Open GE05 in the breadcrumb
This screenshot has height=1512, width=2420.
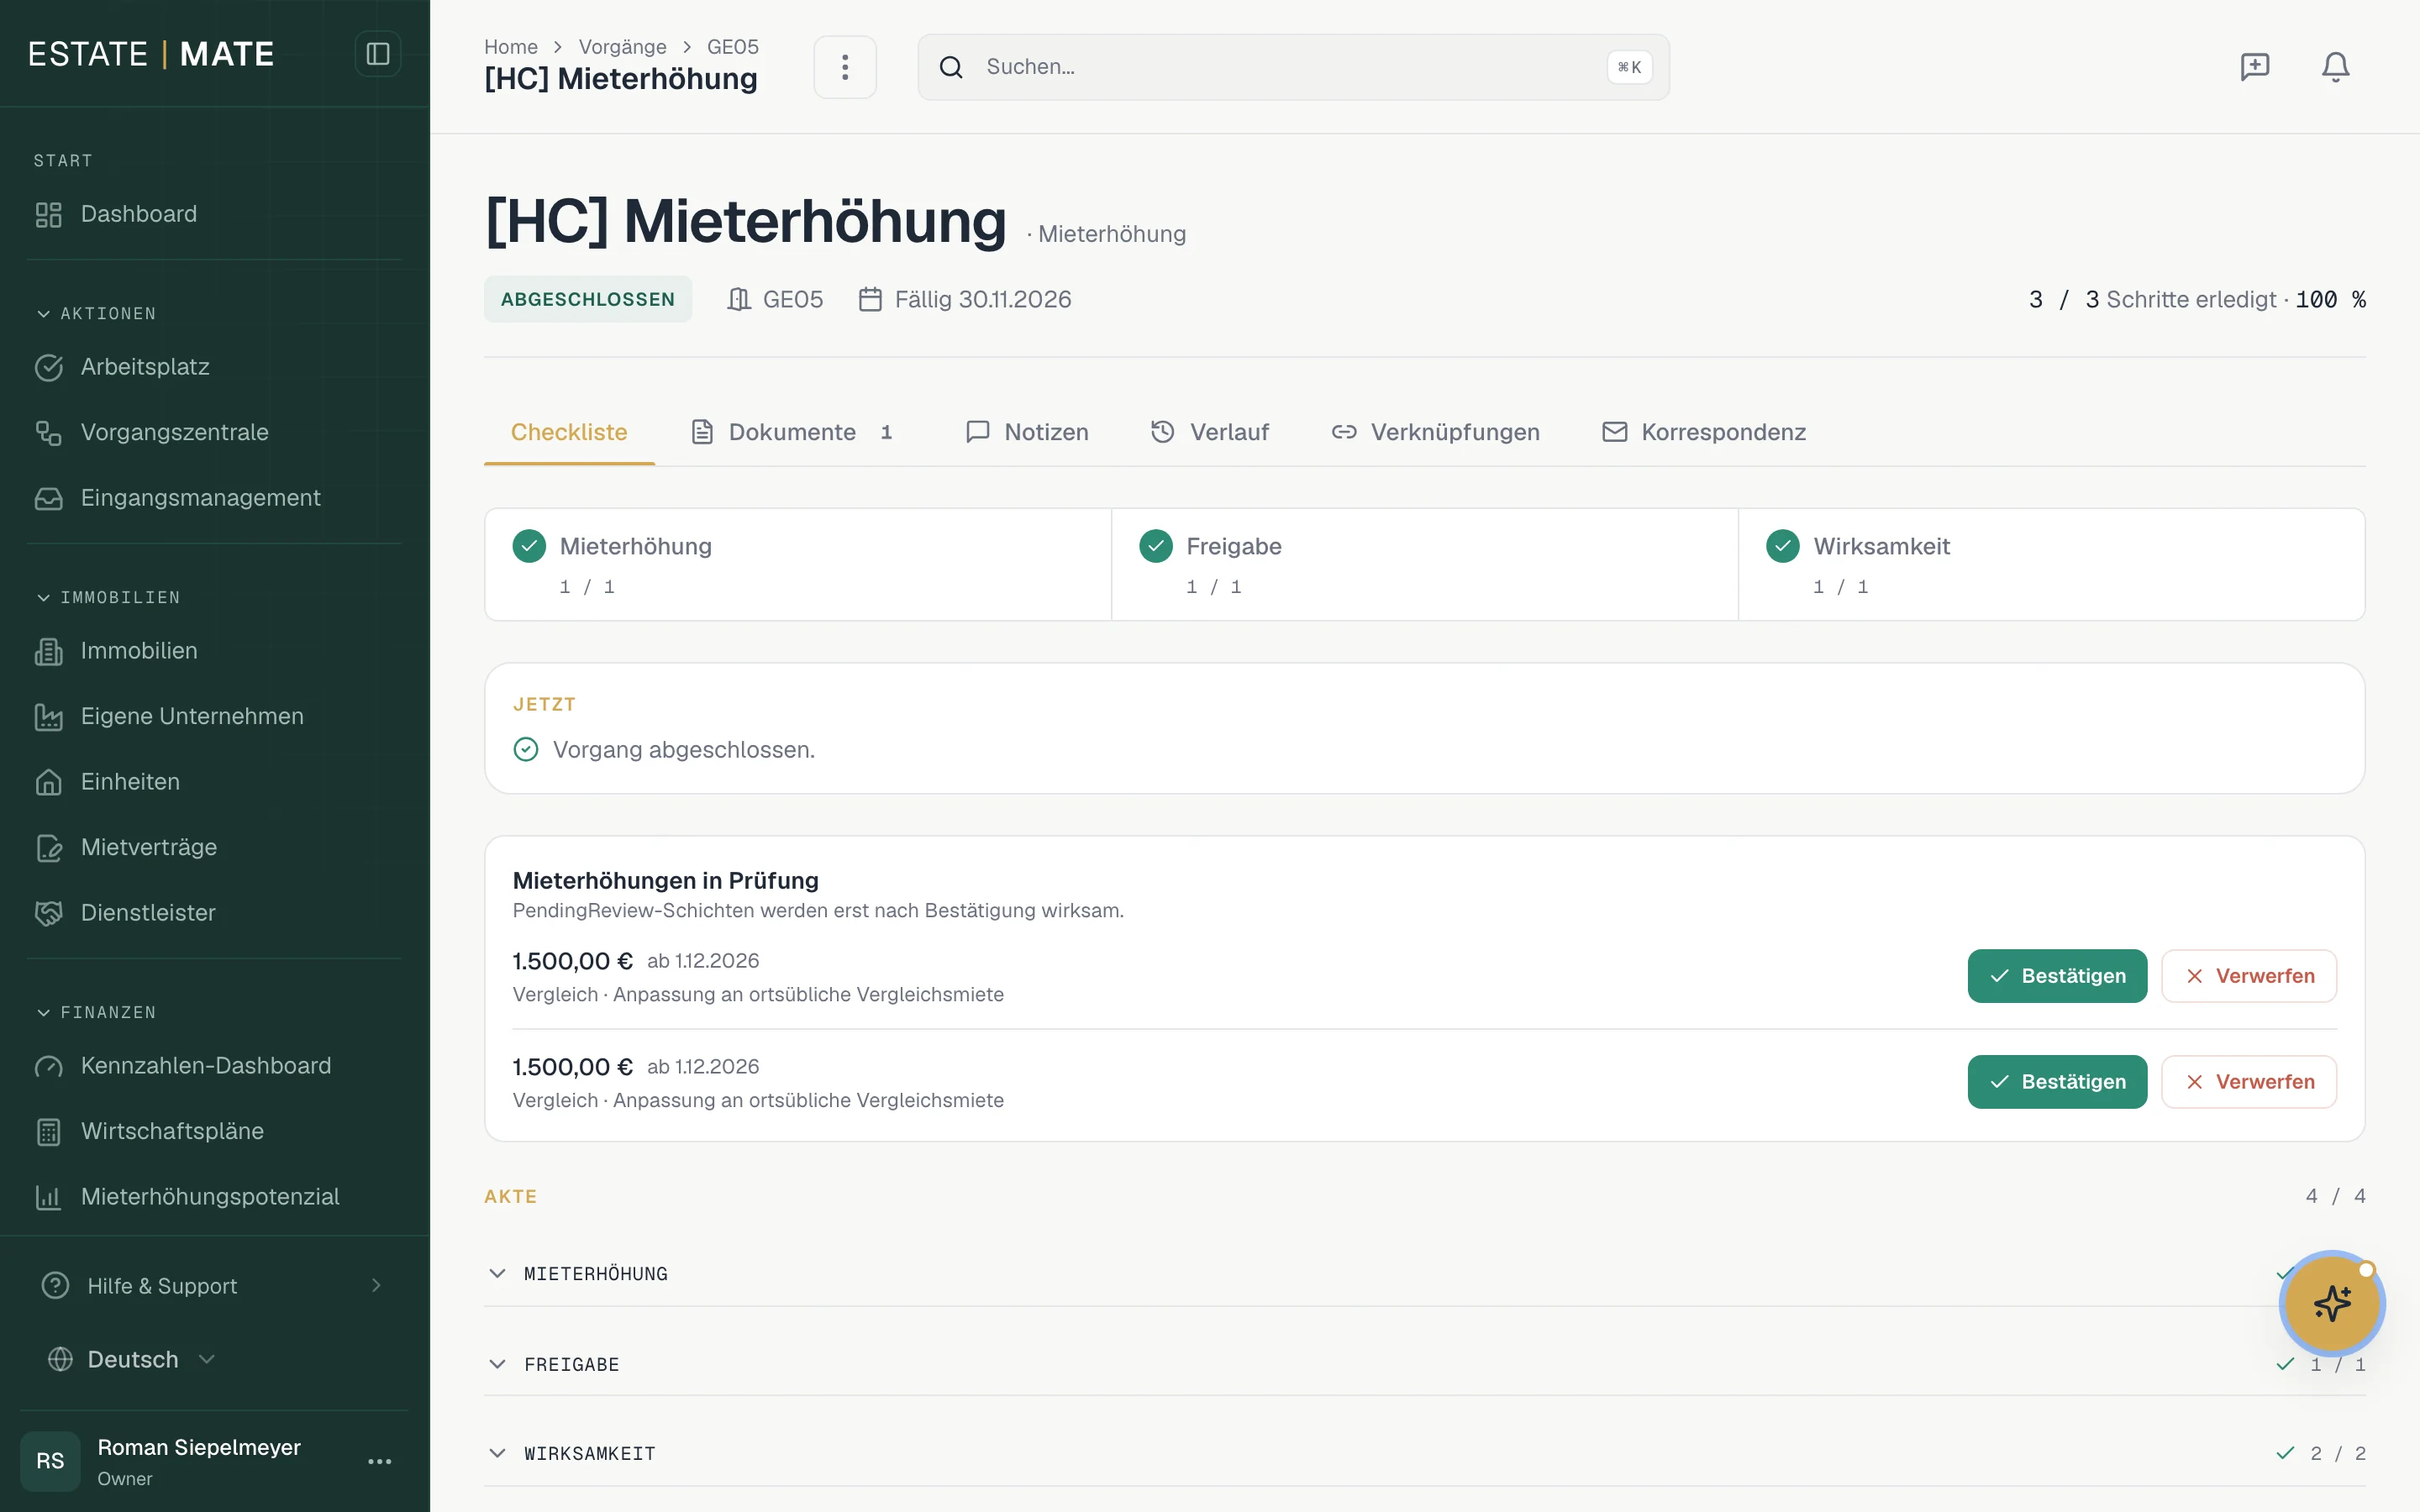click(x=733, y=47)
